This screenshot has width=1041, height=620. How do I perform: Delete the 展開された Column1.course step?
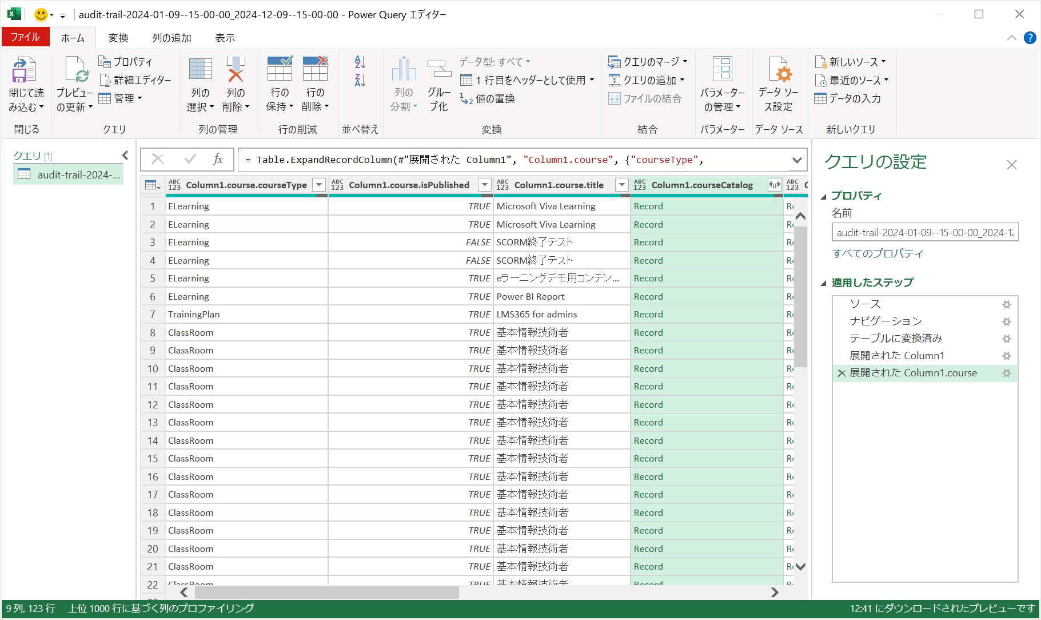(841, 373)
